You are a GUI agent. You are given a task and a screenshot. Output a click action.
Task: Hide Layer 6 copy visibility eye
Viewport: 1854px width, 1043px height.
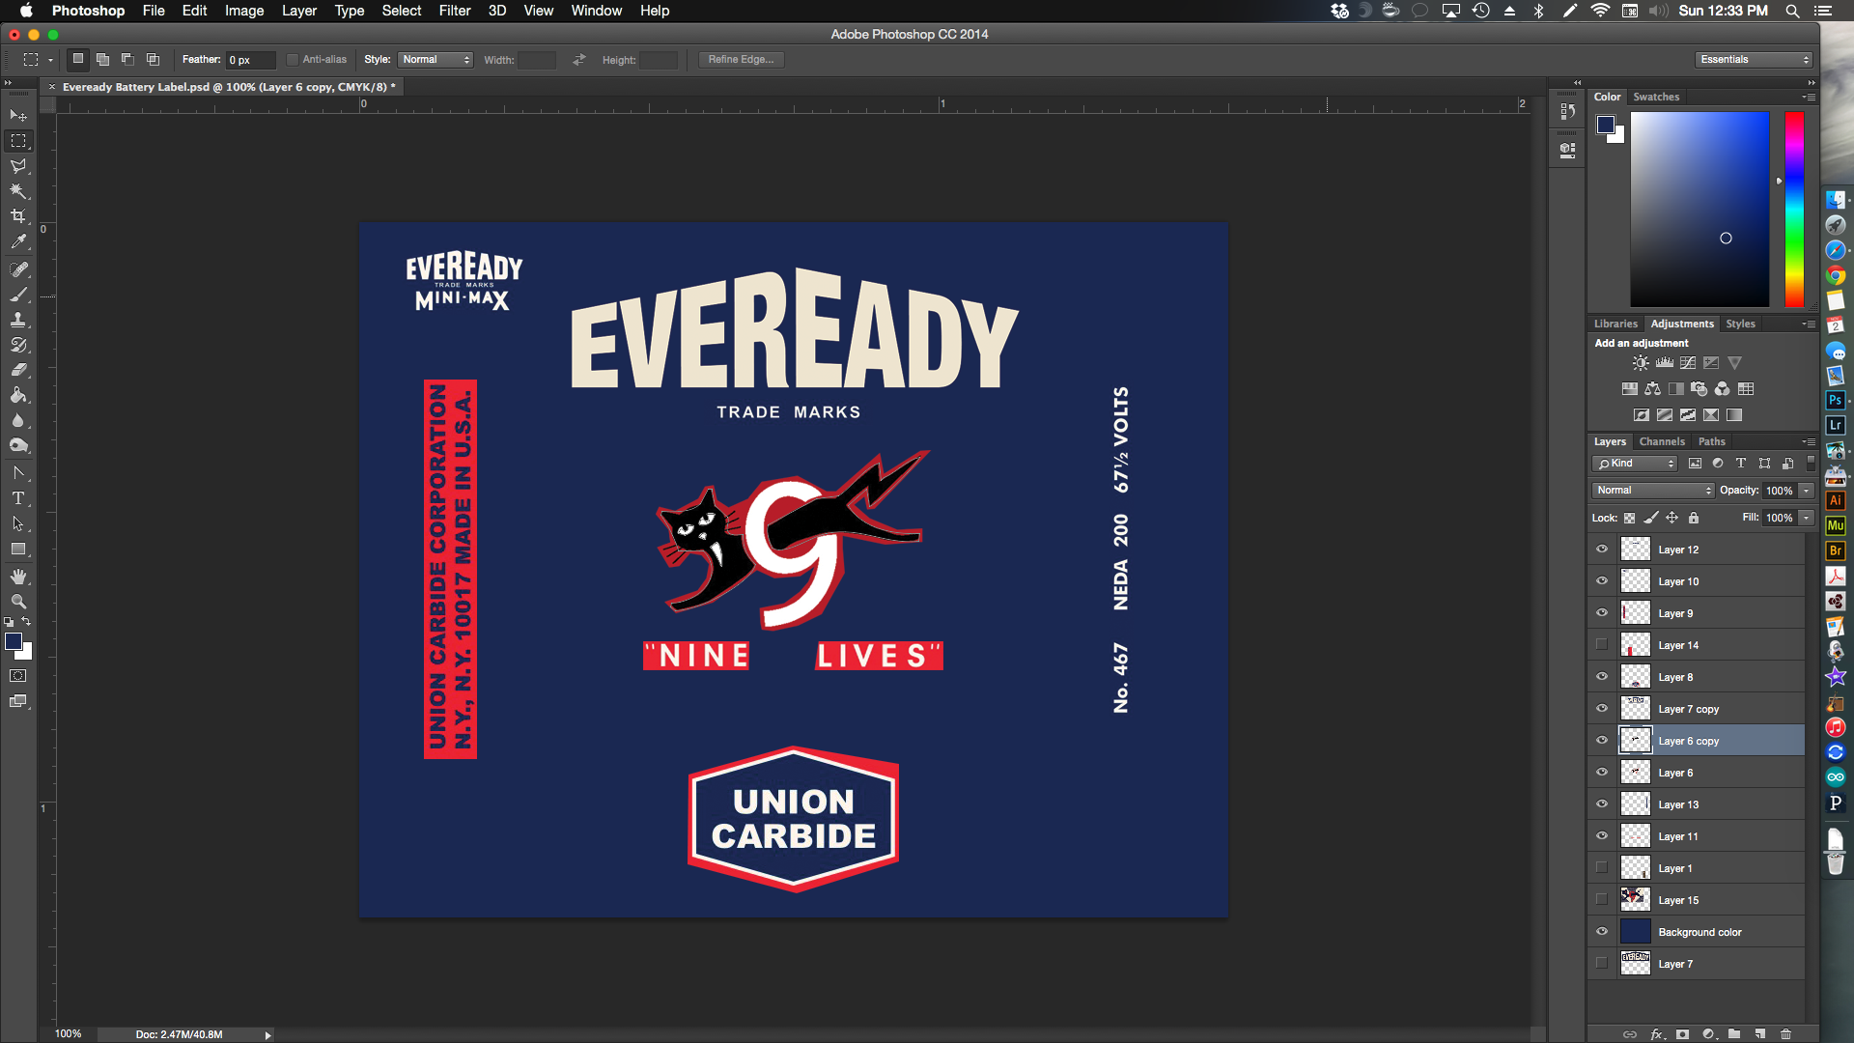1602,741
